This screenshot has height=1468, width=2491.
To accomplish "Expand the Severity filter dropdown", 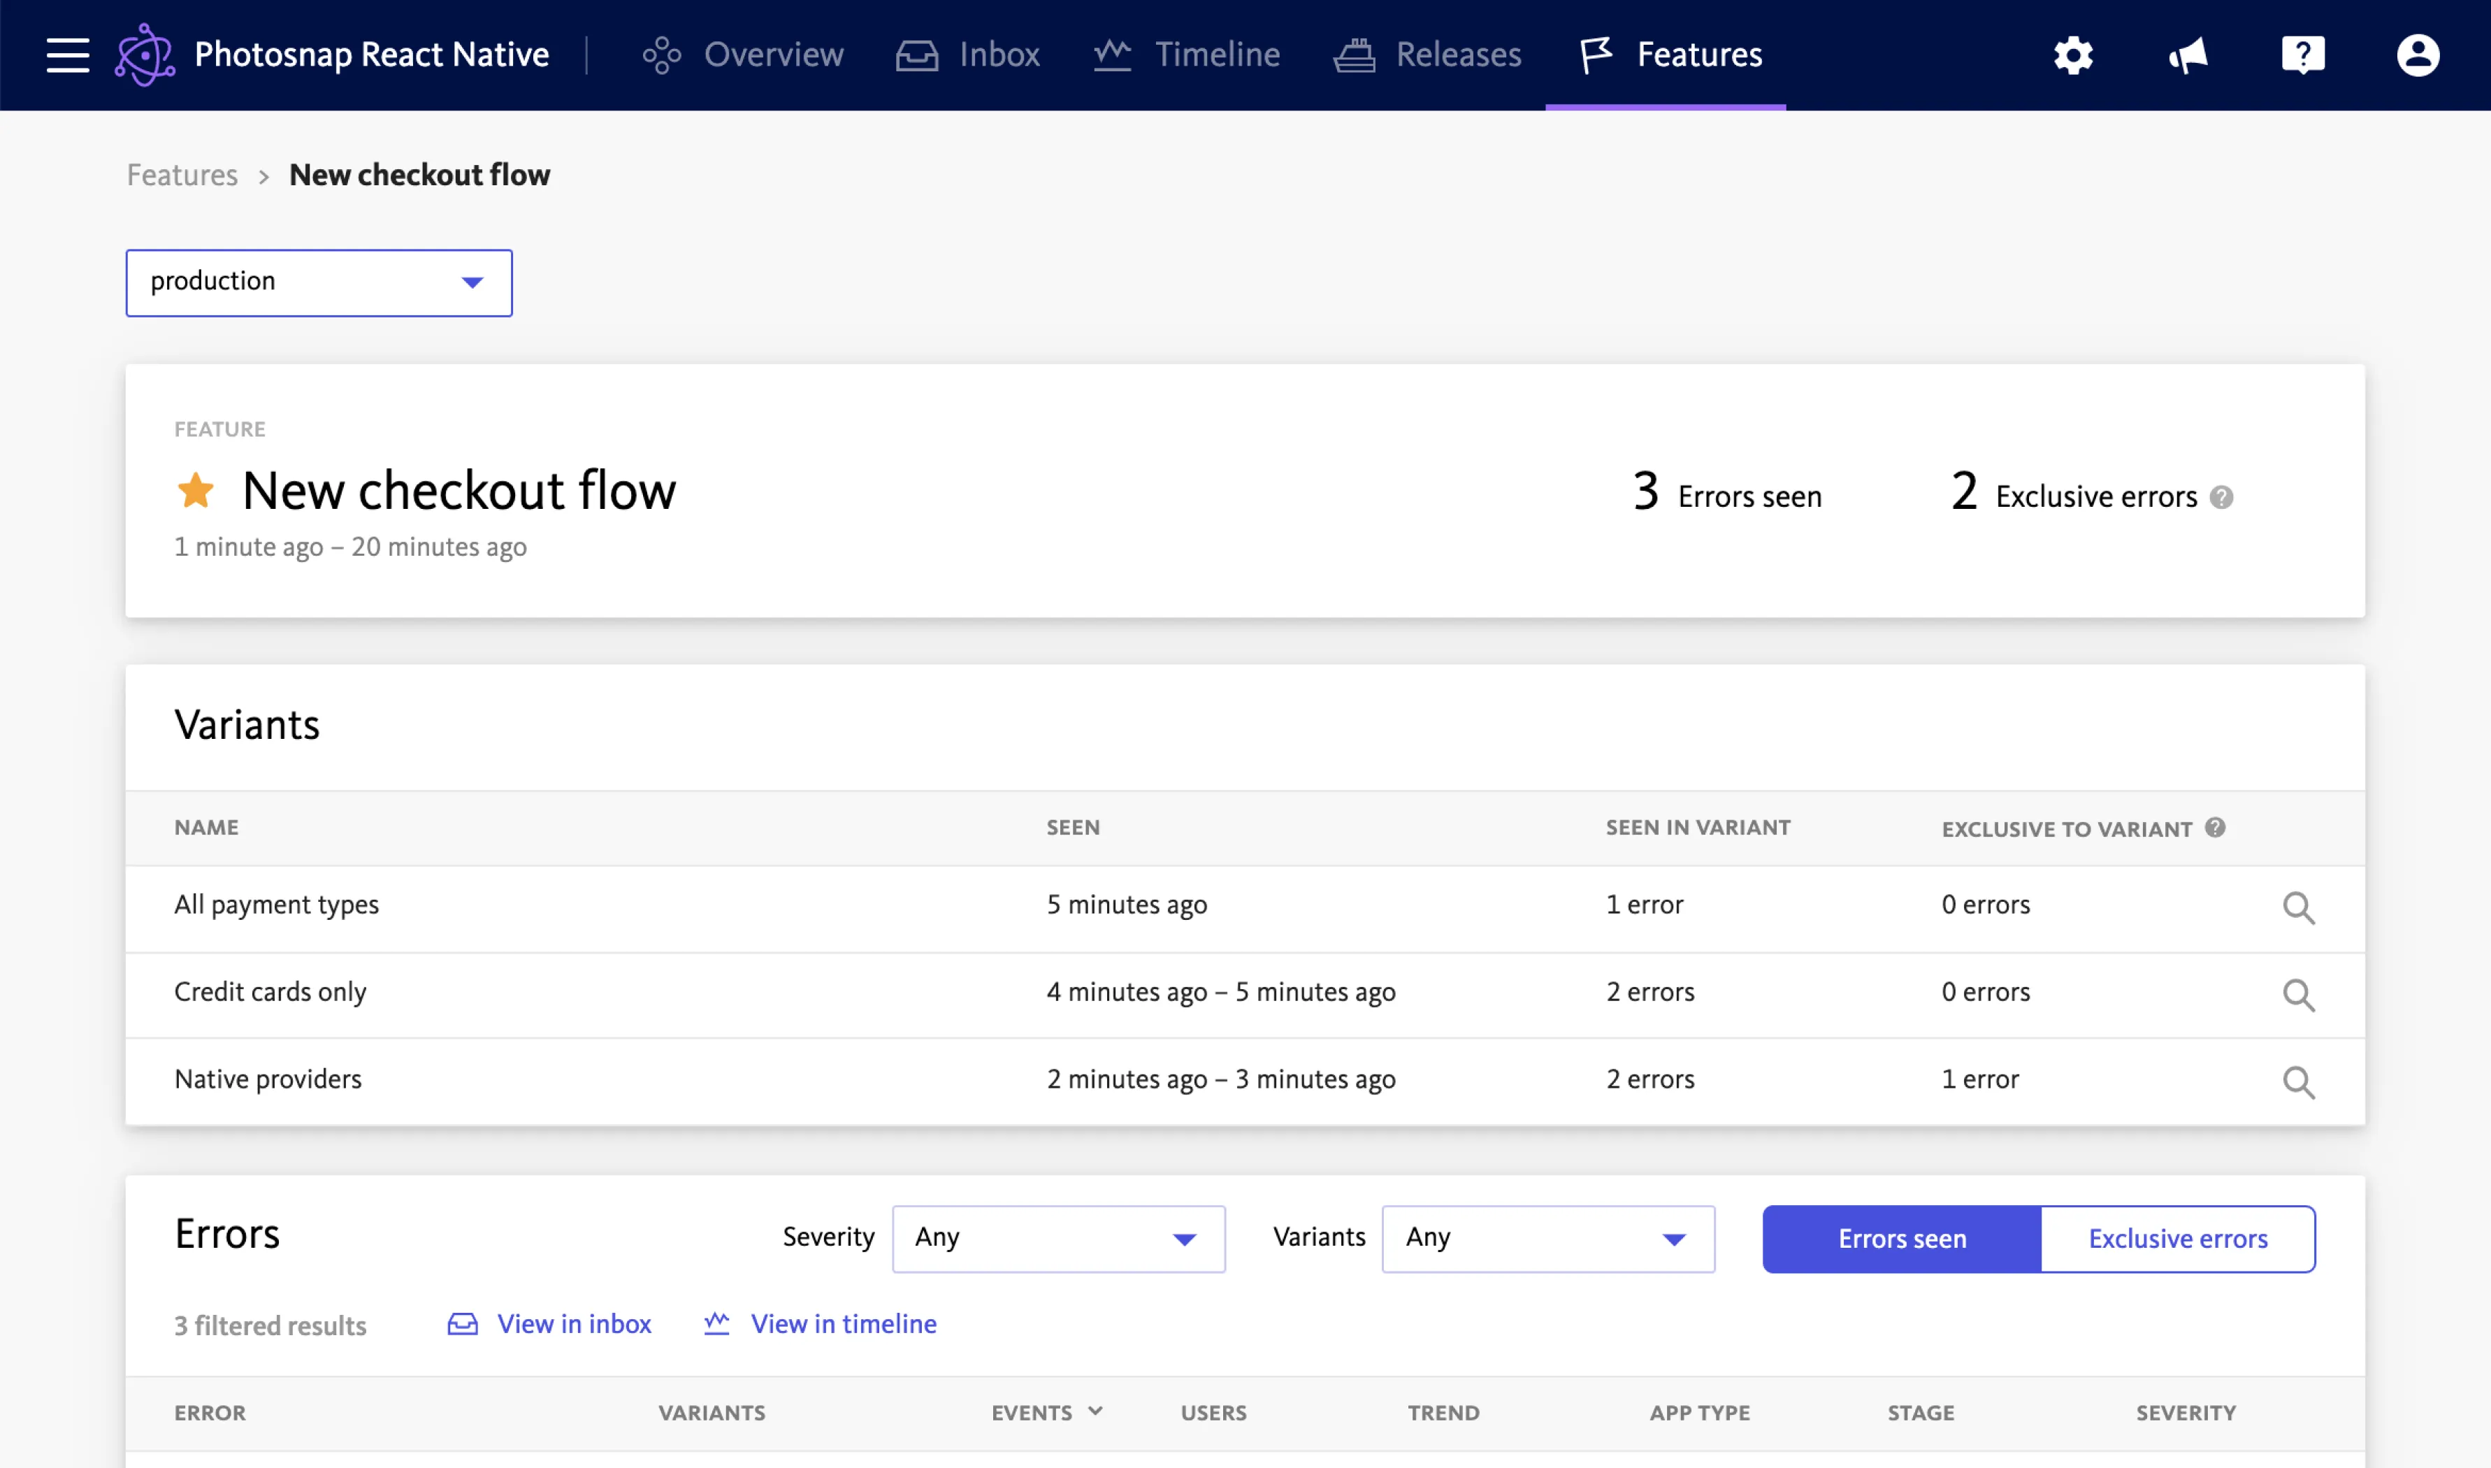I will point(1058,1239).
